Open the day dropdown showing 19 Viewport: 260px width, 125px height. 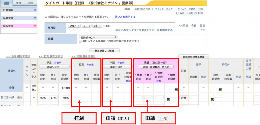97,26
